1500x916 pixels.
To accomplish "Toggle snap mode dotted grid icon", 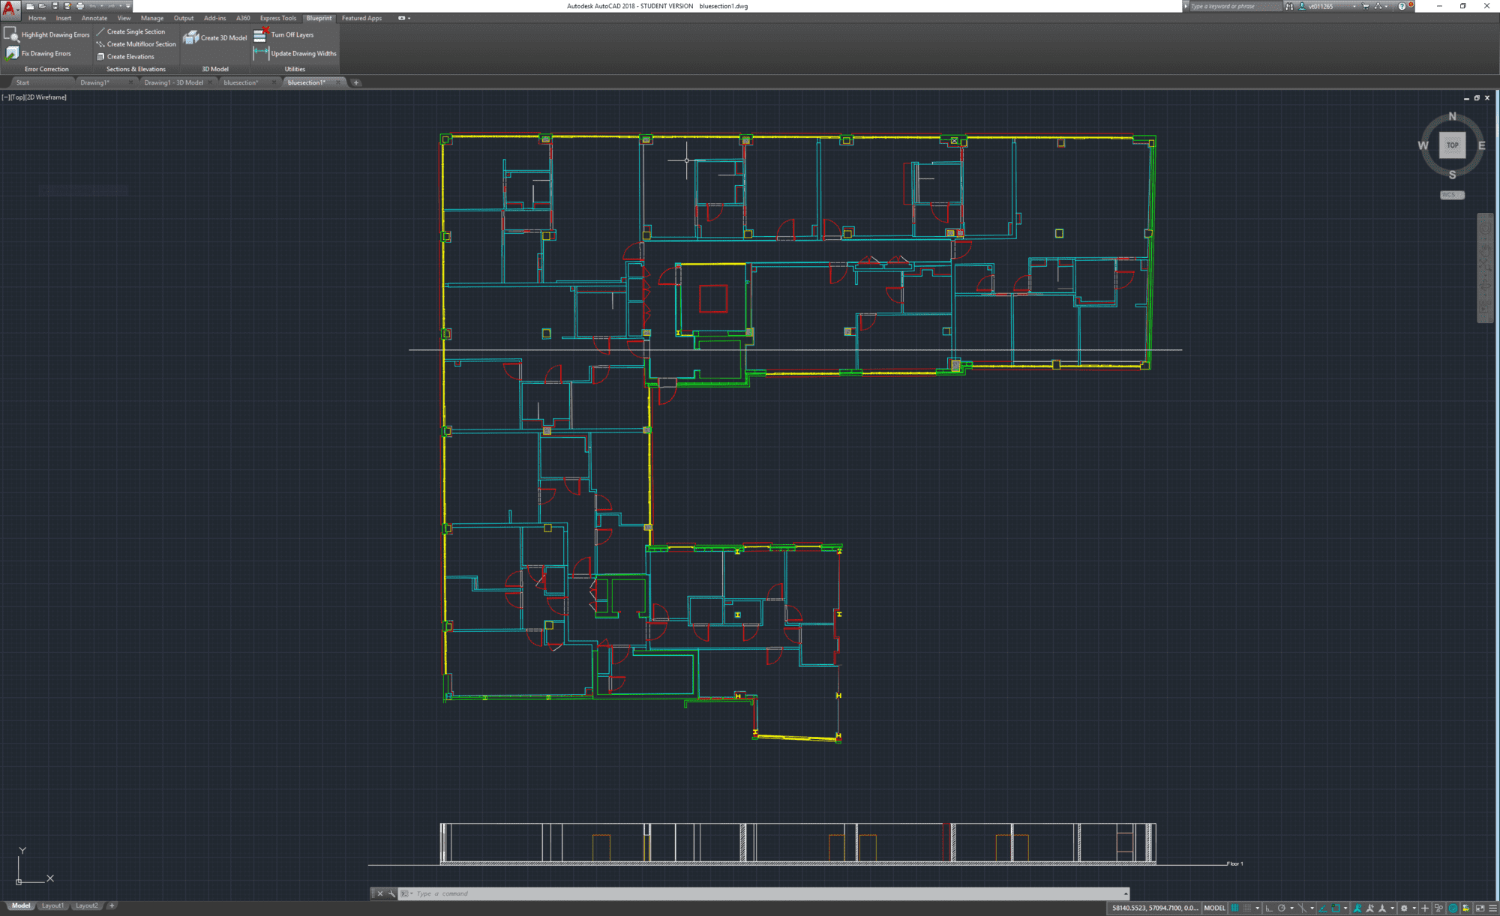I will pos(1247,908).
